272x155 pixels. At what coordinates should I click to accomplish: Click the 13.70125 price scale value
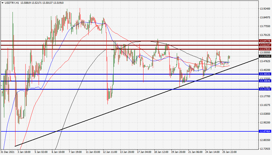(x=265, y=35)
